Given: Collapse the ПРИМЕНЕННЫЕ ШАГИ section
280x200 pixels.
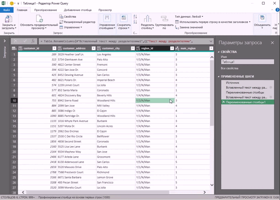Looking at the screenshot, I should (x=219, y=76).
